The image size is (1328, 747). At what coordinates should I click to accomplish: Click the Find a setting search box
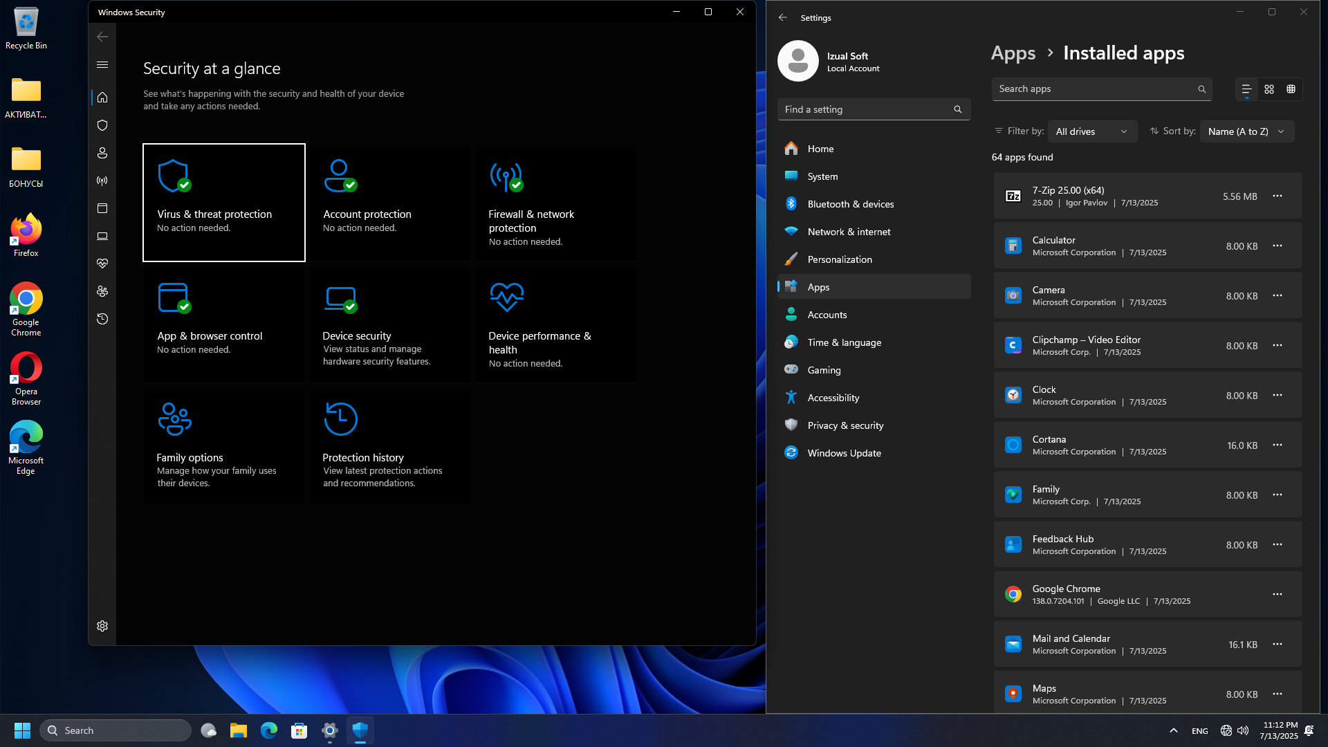tap(874, 109)
